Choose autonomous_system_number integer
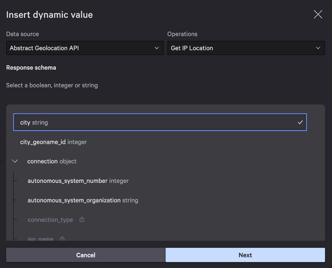The image size is (332, 268). 78,181
